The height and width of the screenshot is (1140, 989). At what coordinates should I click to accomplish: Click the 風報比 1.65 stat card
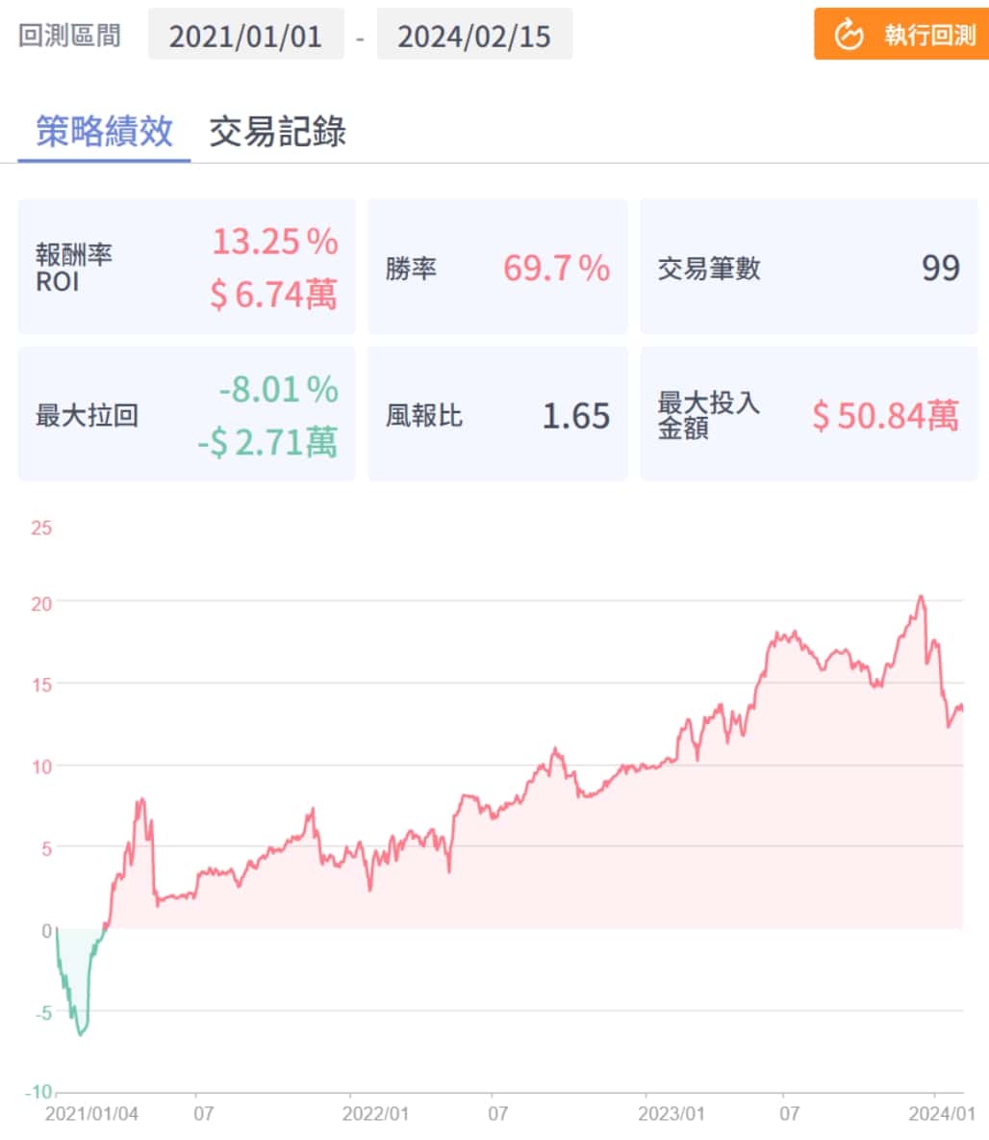(x=497, y=414)
